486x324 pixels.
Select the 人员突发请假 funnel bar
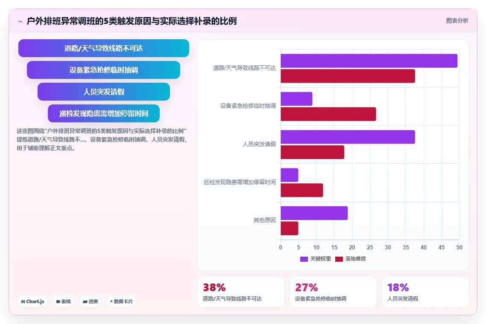pos(103,92)
